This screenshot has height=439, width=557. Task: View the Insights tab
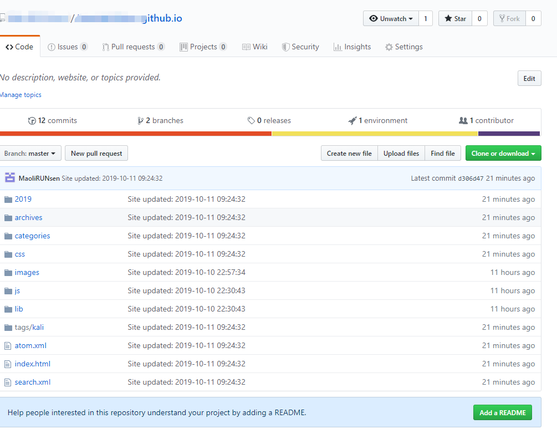click(x=352, y=47)
